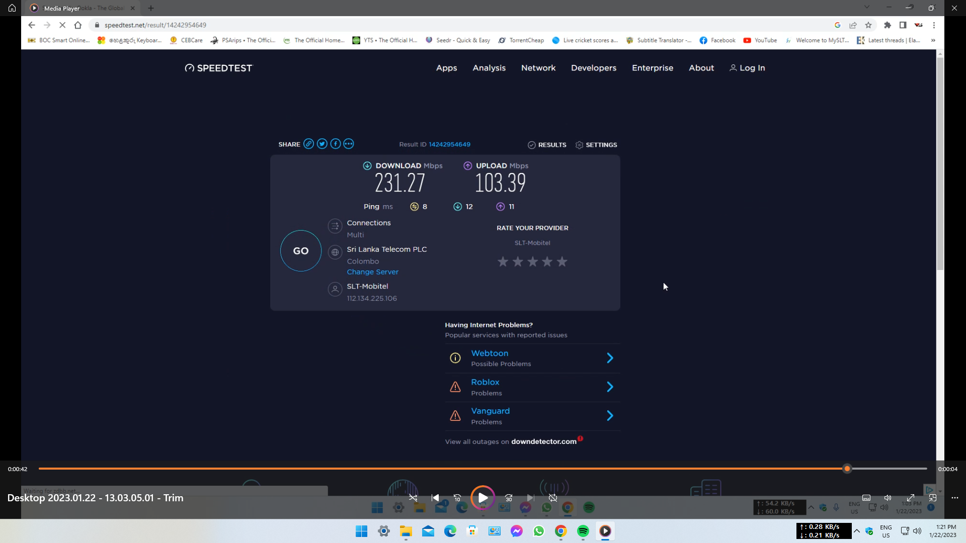Launch Spotify from the taskbar

point(583,531)
